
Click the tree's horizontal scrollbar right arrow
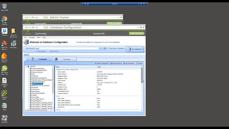pos(51,110)
